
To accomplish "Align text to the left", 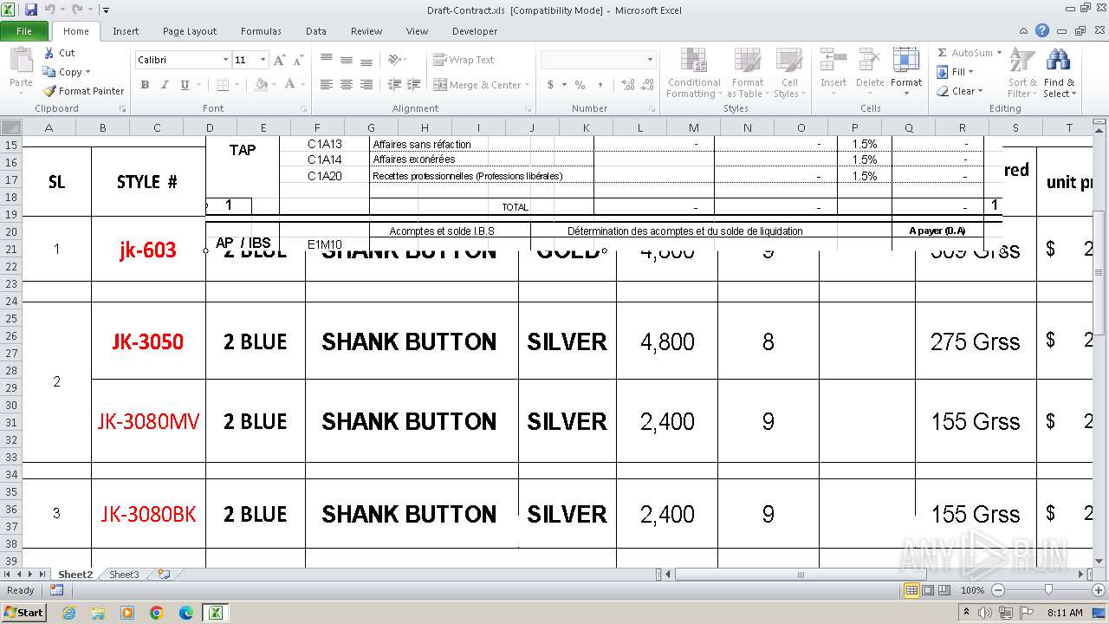I will [x=327, y=85].
